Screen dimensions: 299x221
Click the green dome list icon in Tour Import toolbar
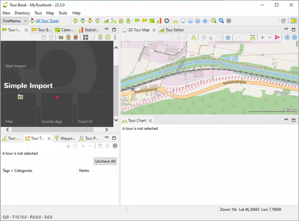(x=100, y=37)
